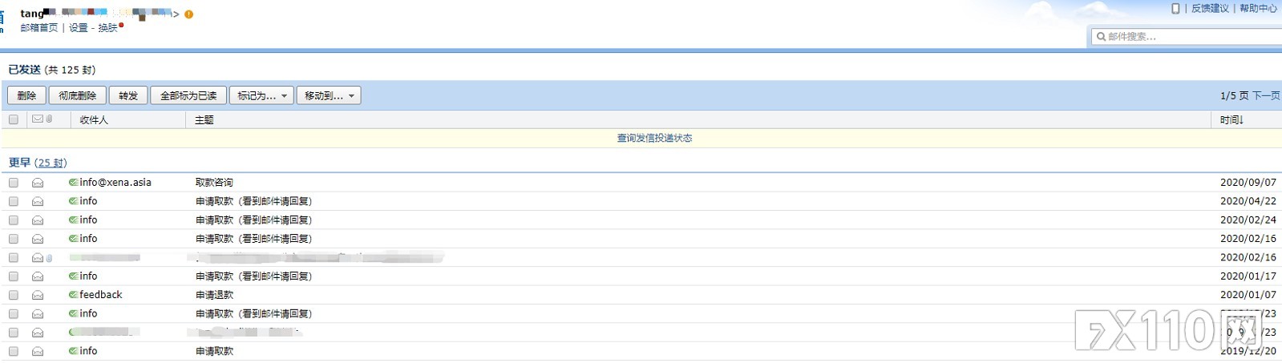Tick the select-all checkbox in the header row
The height and width of the screenshot is (363, 1282).
(14, 119)
